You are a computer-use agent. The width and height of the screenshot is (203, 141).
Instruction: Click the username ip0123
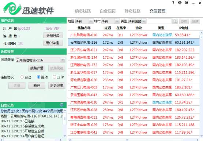(x=24, y=29)
